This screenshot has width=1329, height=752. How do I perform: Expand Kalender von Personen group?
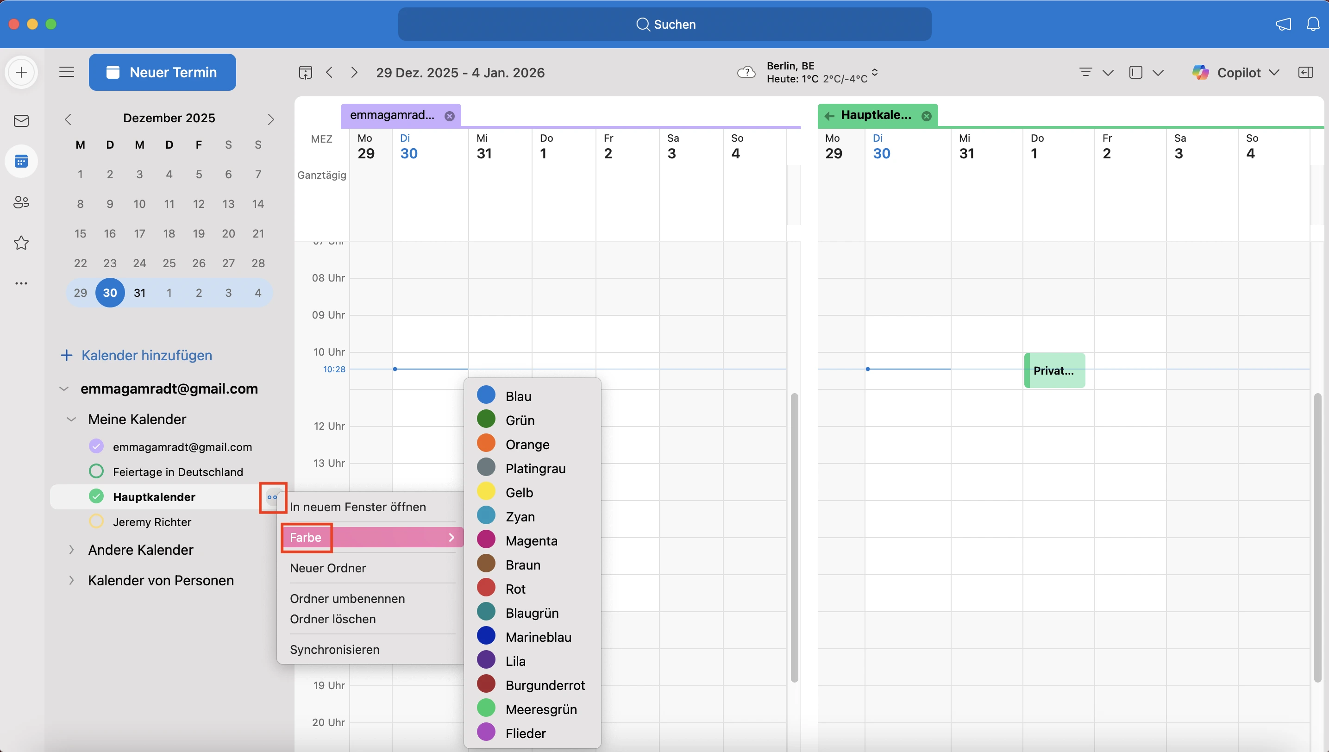coord(71,580)
